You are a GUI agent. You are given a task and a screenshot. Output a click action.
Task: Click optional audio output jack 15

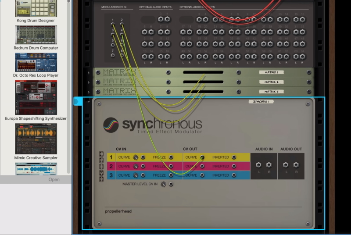coord(296,19)
